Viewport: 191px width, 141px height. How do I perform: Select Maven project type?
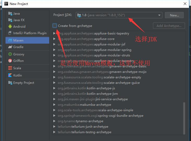[x=27, y=40]
